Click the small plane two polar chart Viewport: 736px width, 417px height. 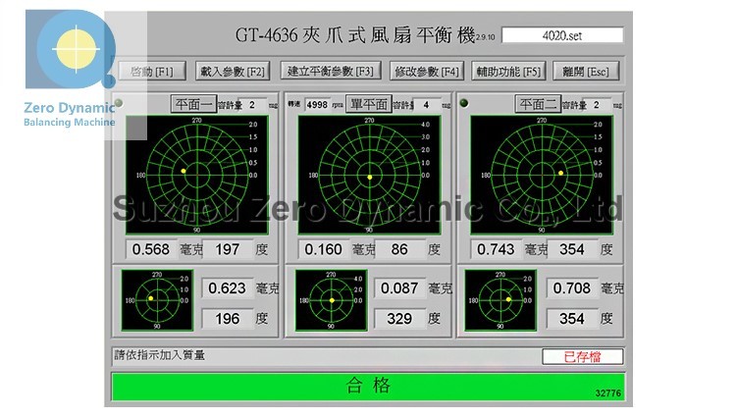pos(500,300)
